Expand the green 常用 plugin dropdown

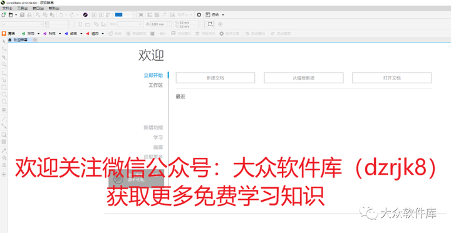coord(38,33)
